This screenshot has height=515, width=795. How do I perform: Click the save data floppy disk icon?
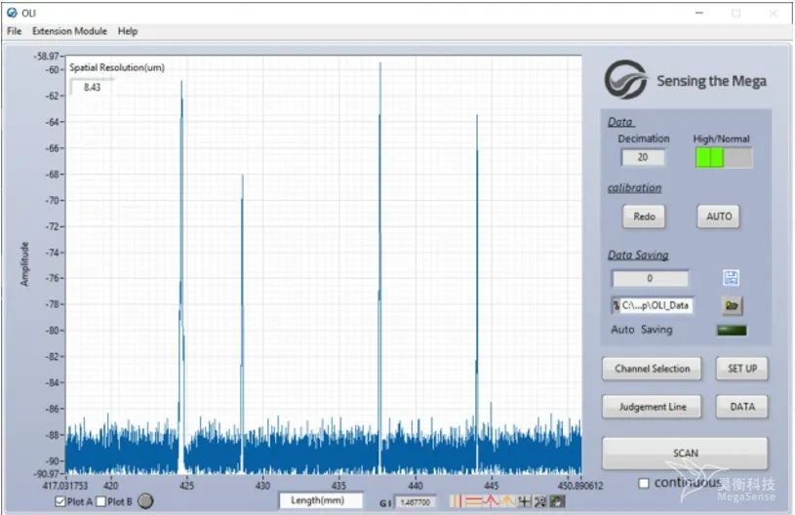tap(732, 278)
